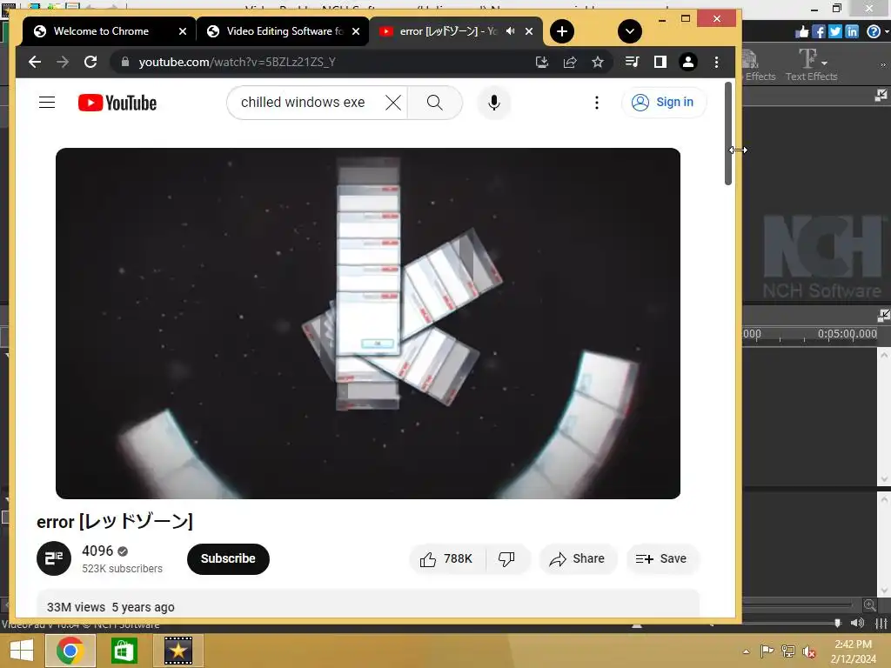Screen dimensions: 891x668
Task: View site information lock icon
Action: coord(125,62)
